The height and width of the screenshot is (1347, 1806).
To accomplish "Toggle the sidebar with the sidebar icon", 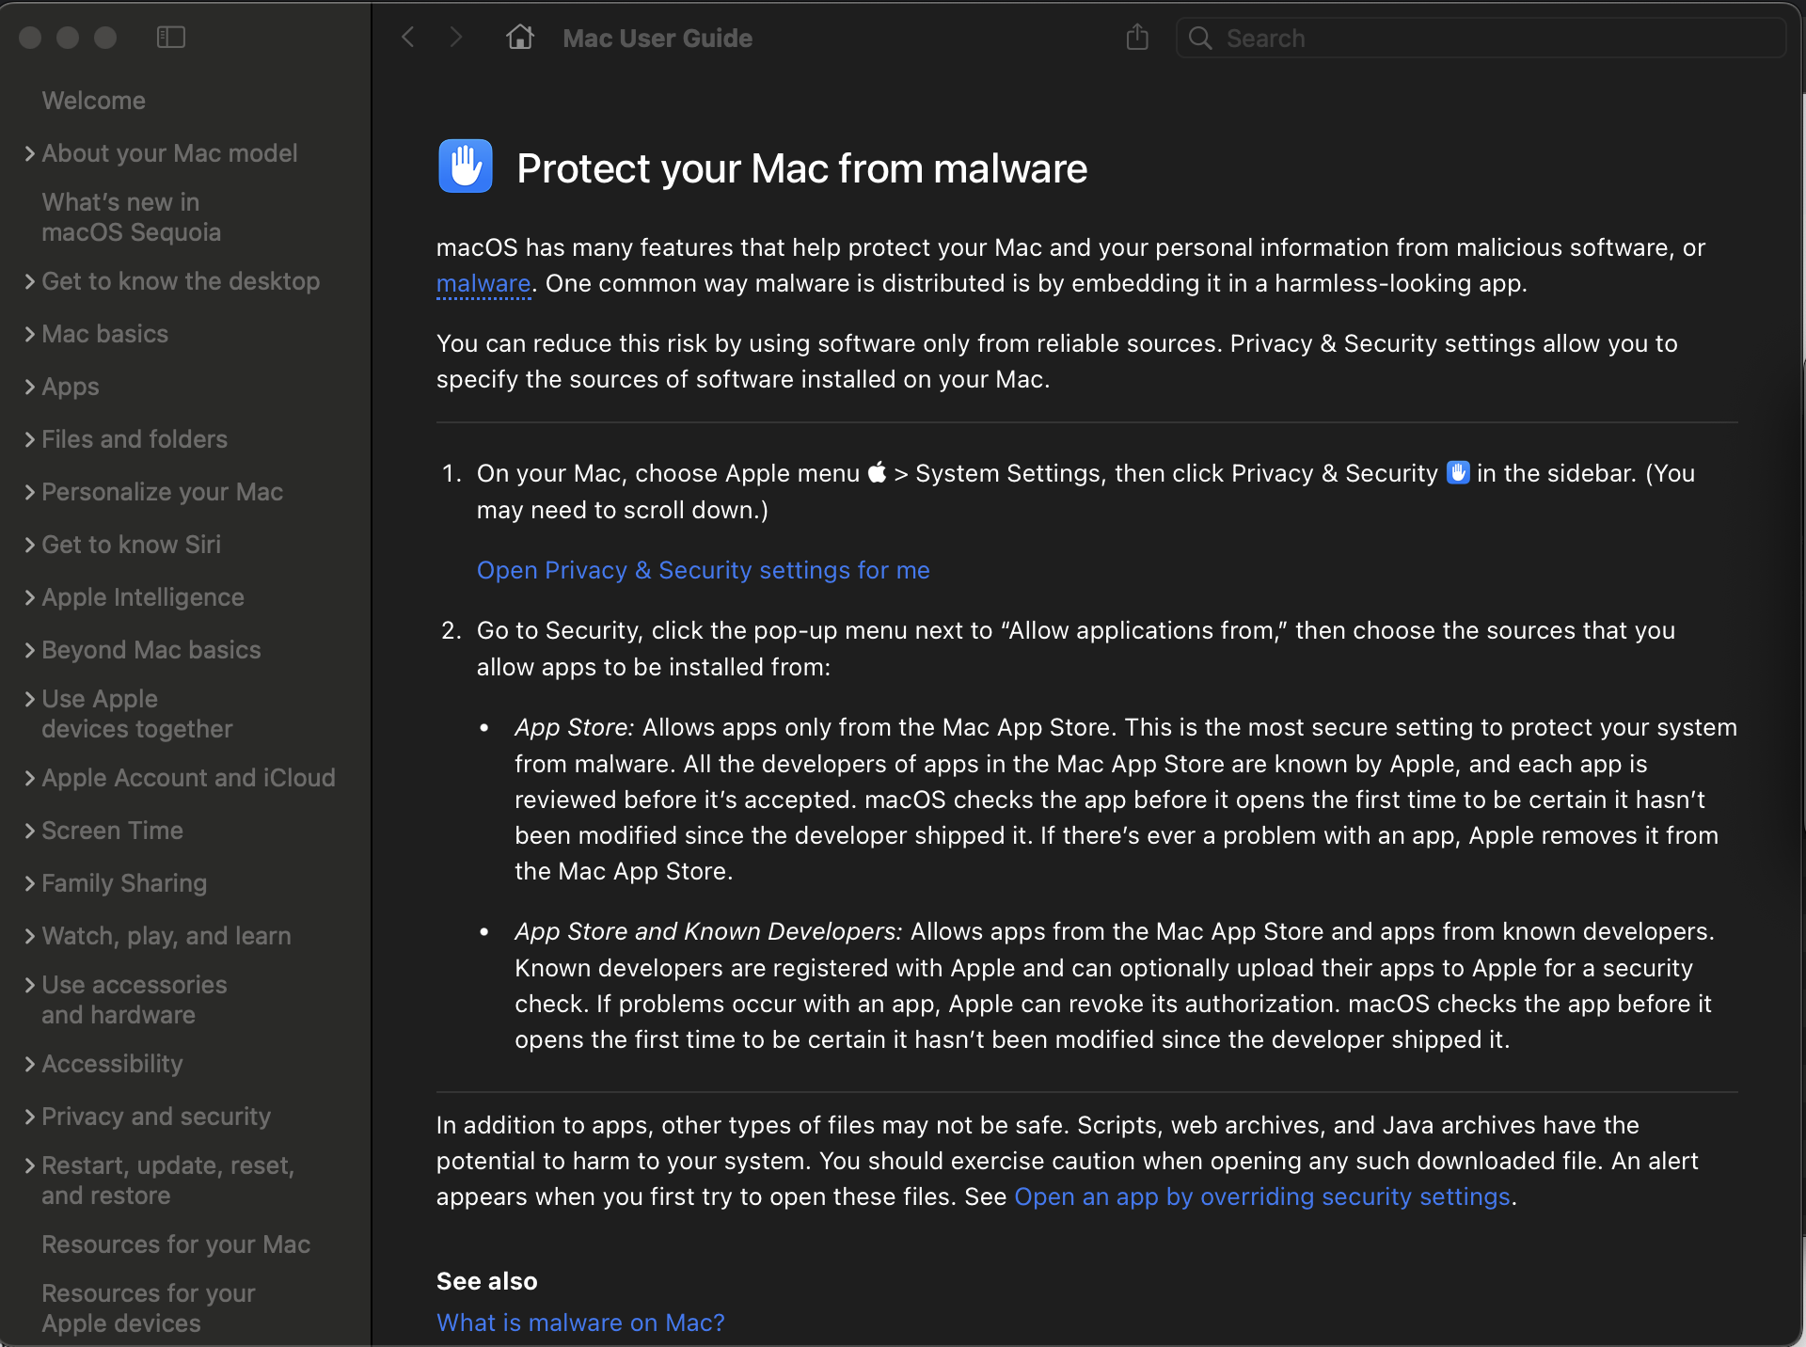I will 170,38.
